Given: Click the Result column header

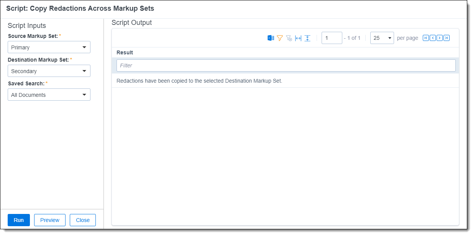Looking at the screenshot, I should tap(125, 52).
